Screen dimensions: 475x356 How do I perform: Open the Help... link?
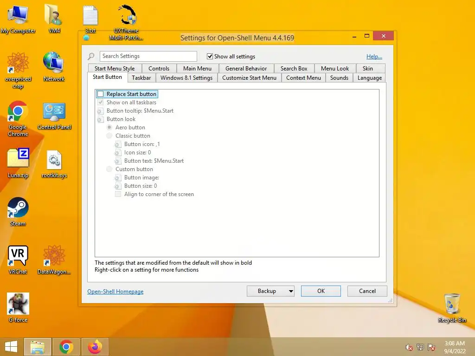(374, 56)
